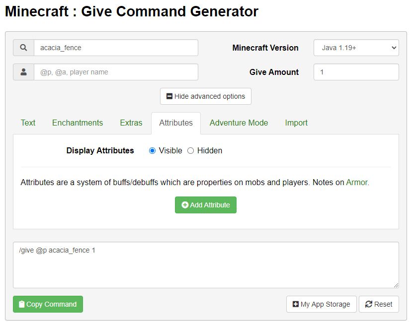Focus the player name input field
This screenshot has width=412, height=326.
tap(115, 72)
